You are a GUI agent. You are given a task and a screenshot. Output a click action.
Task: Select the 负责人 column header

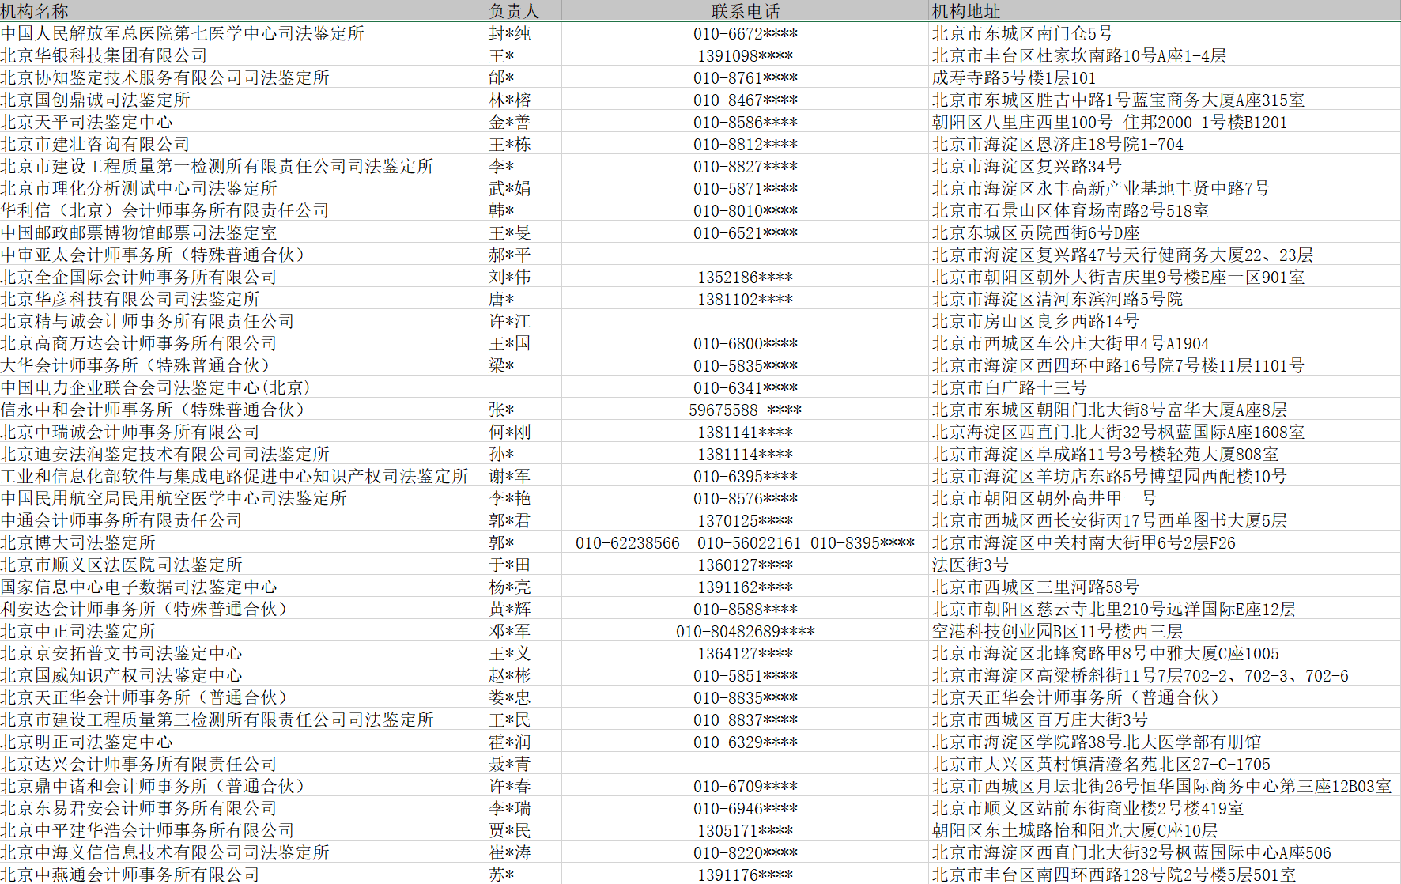pos(523,11)
